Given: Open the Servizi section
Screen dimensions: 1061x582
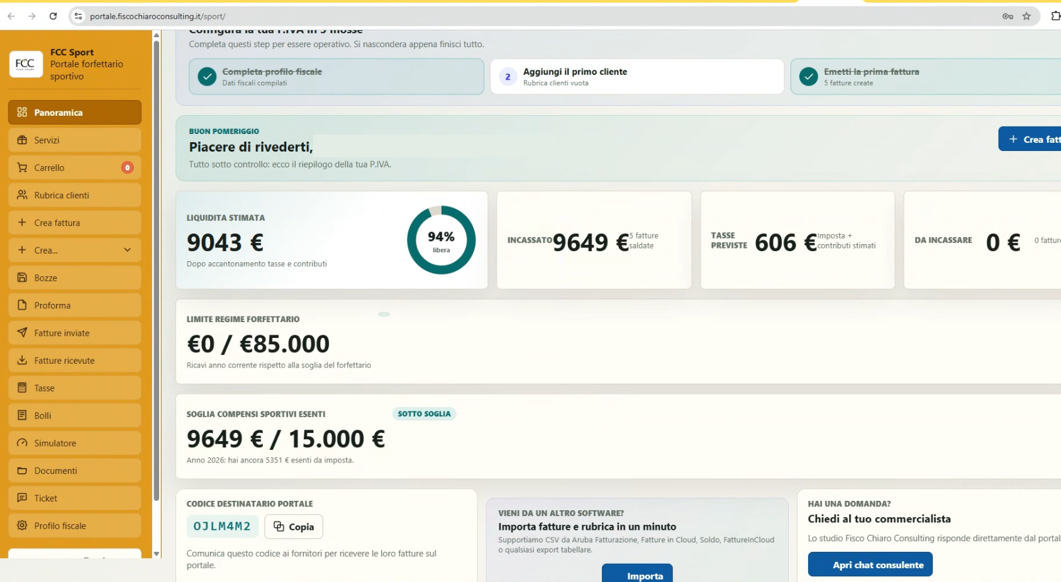Looking at the screenshot, I should tap(75, 140).
